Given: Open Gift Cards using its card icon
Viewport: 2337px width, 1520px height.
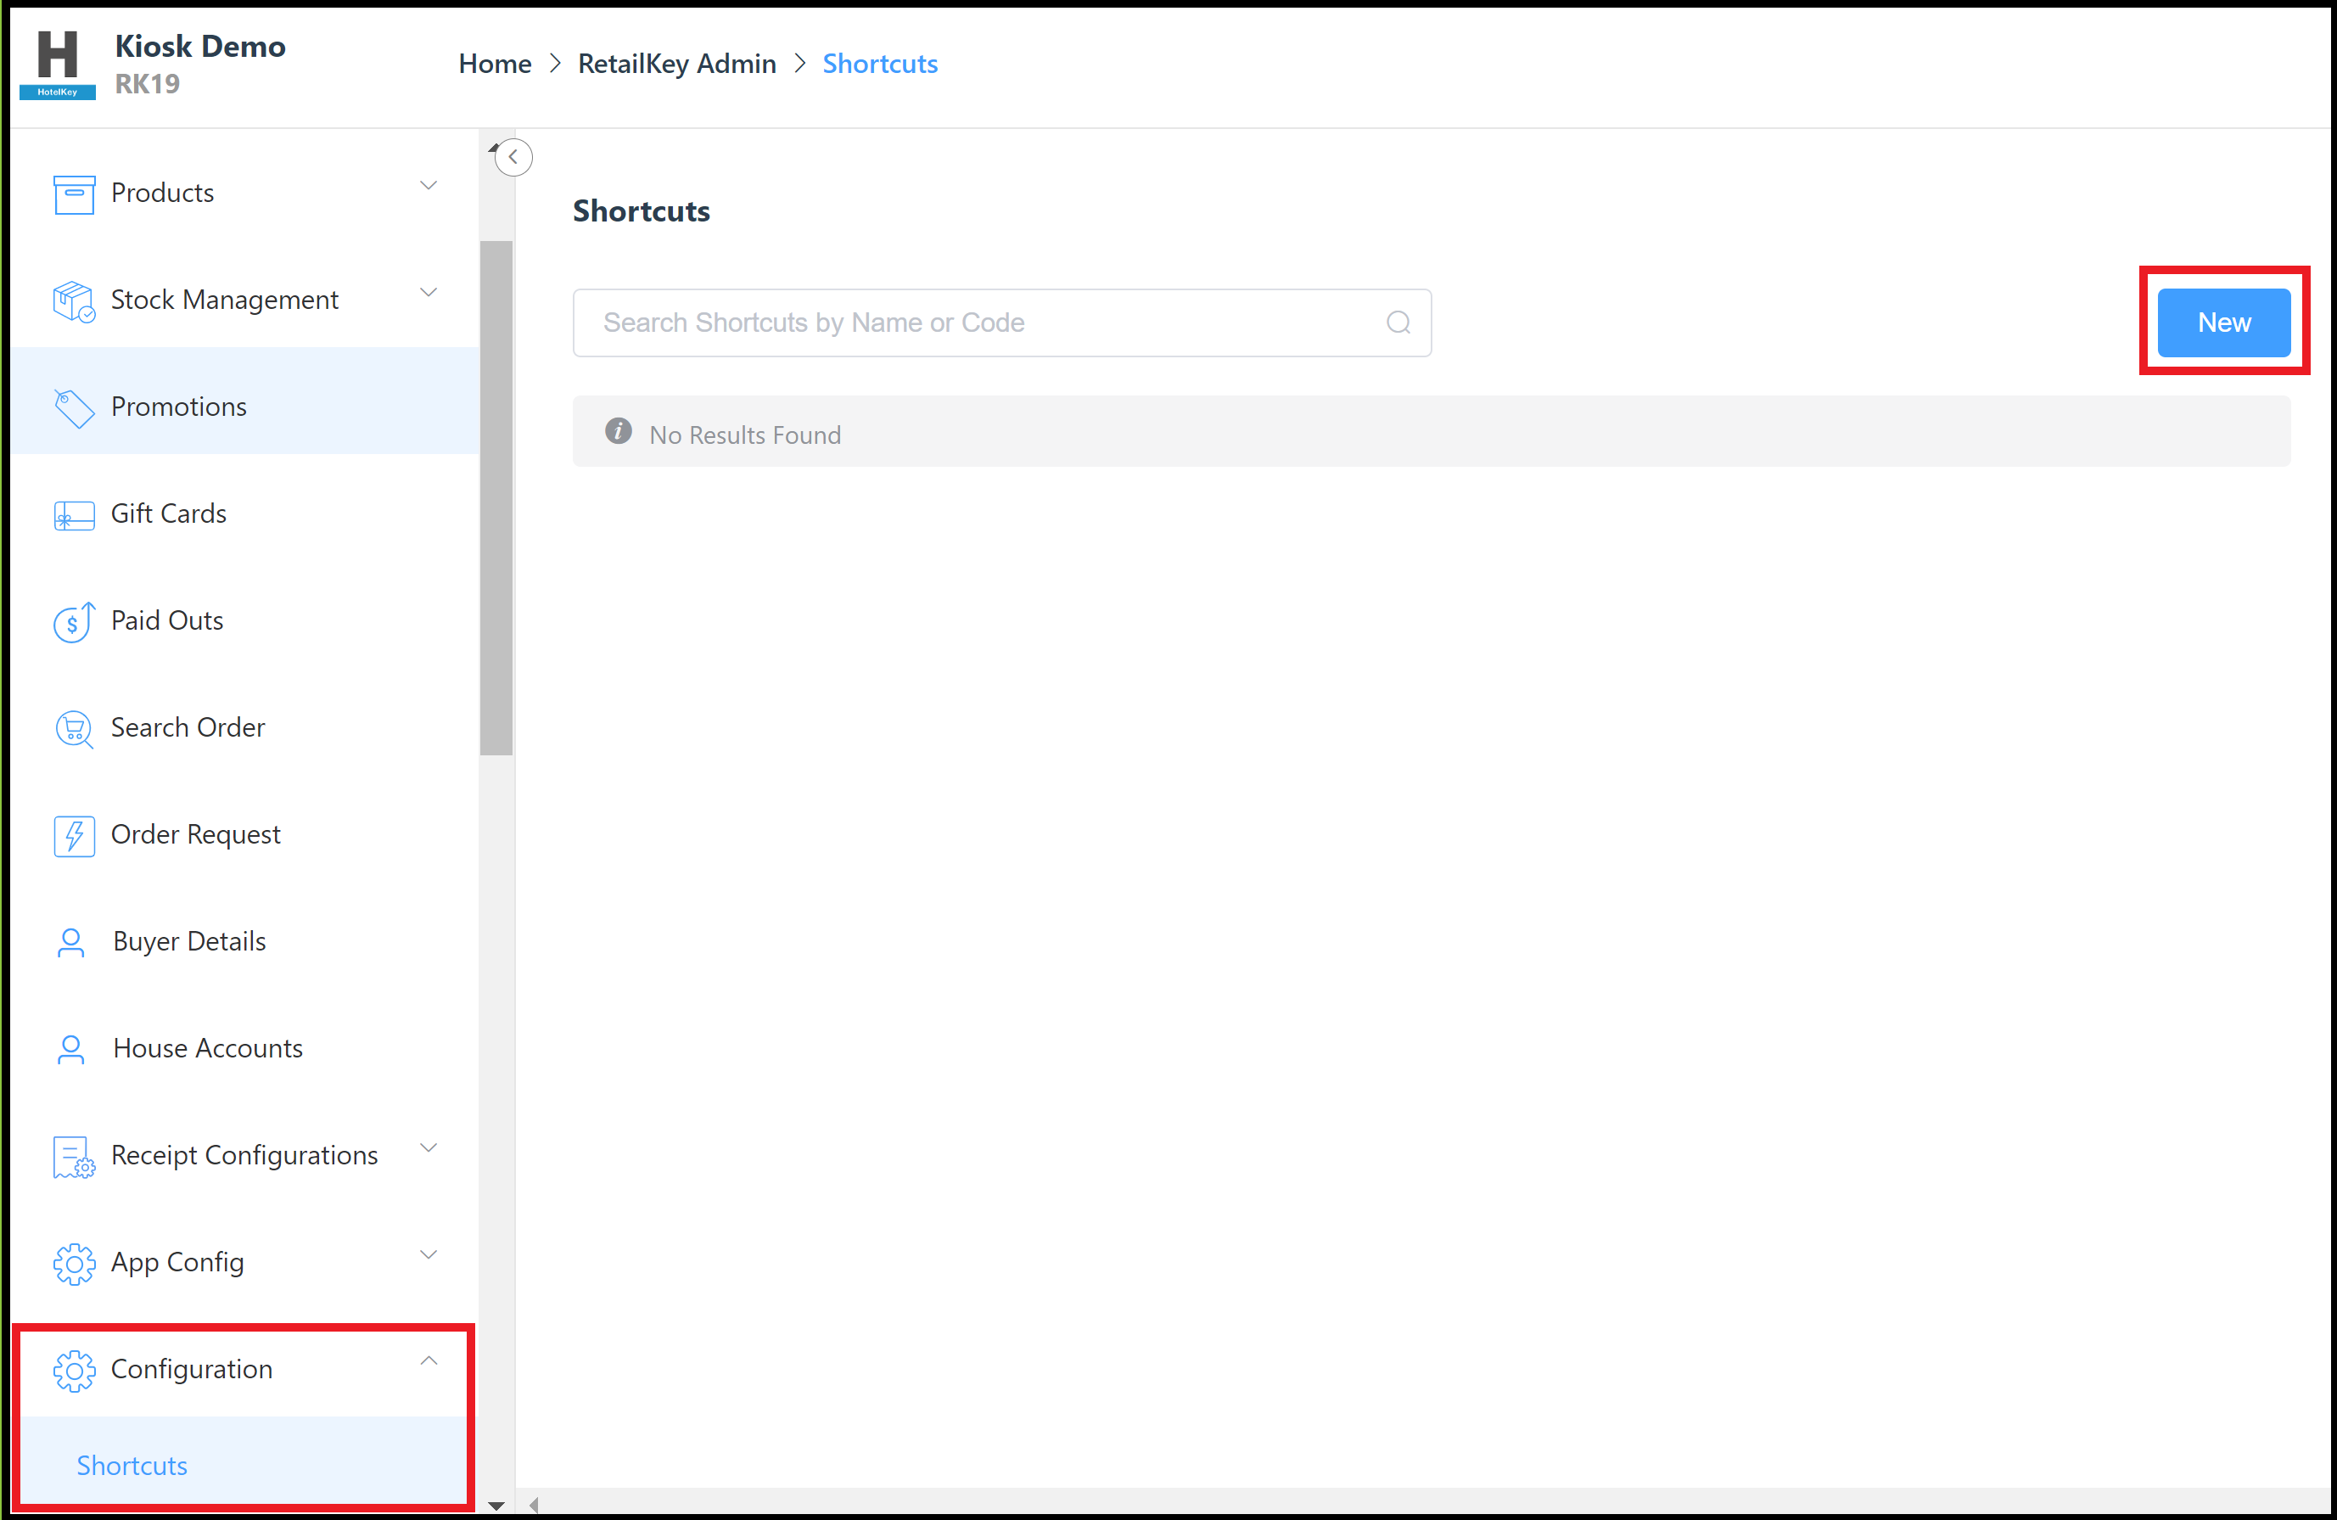Looking at the screenshot, I should coord(73,513).
